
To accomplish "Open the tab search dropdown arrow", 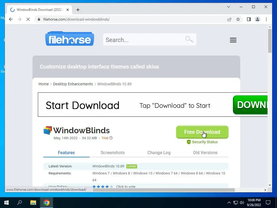I will 228,7.
